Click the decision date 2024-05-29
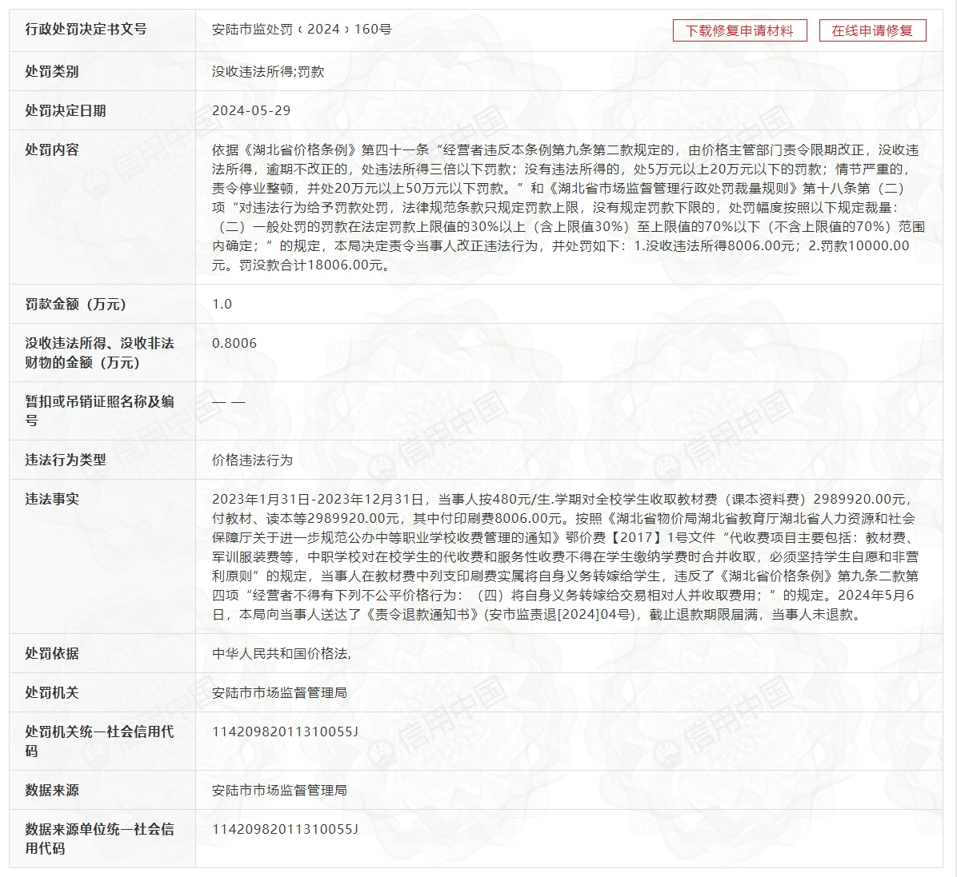Screen dimensions: 957x877 [251, 110]
